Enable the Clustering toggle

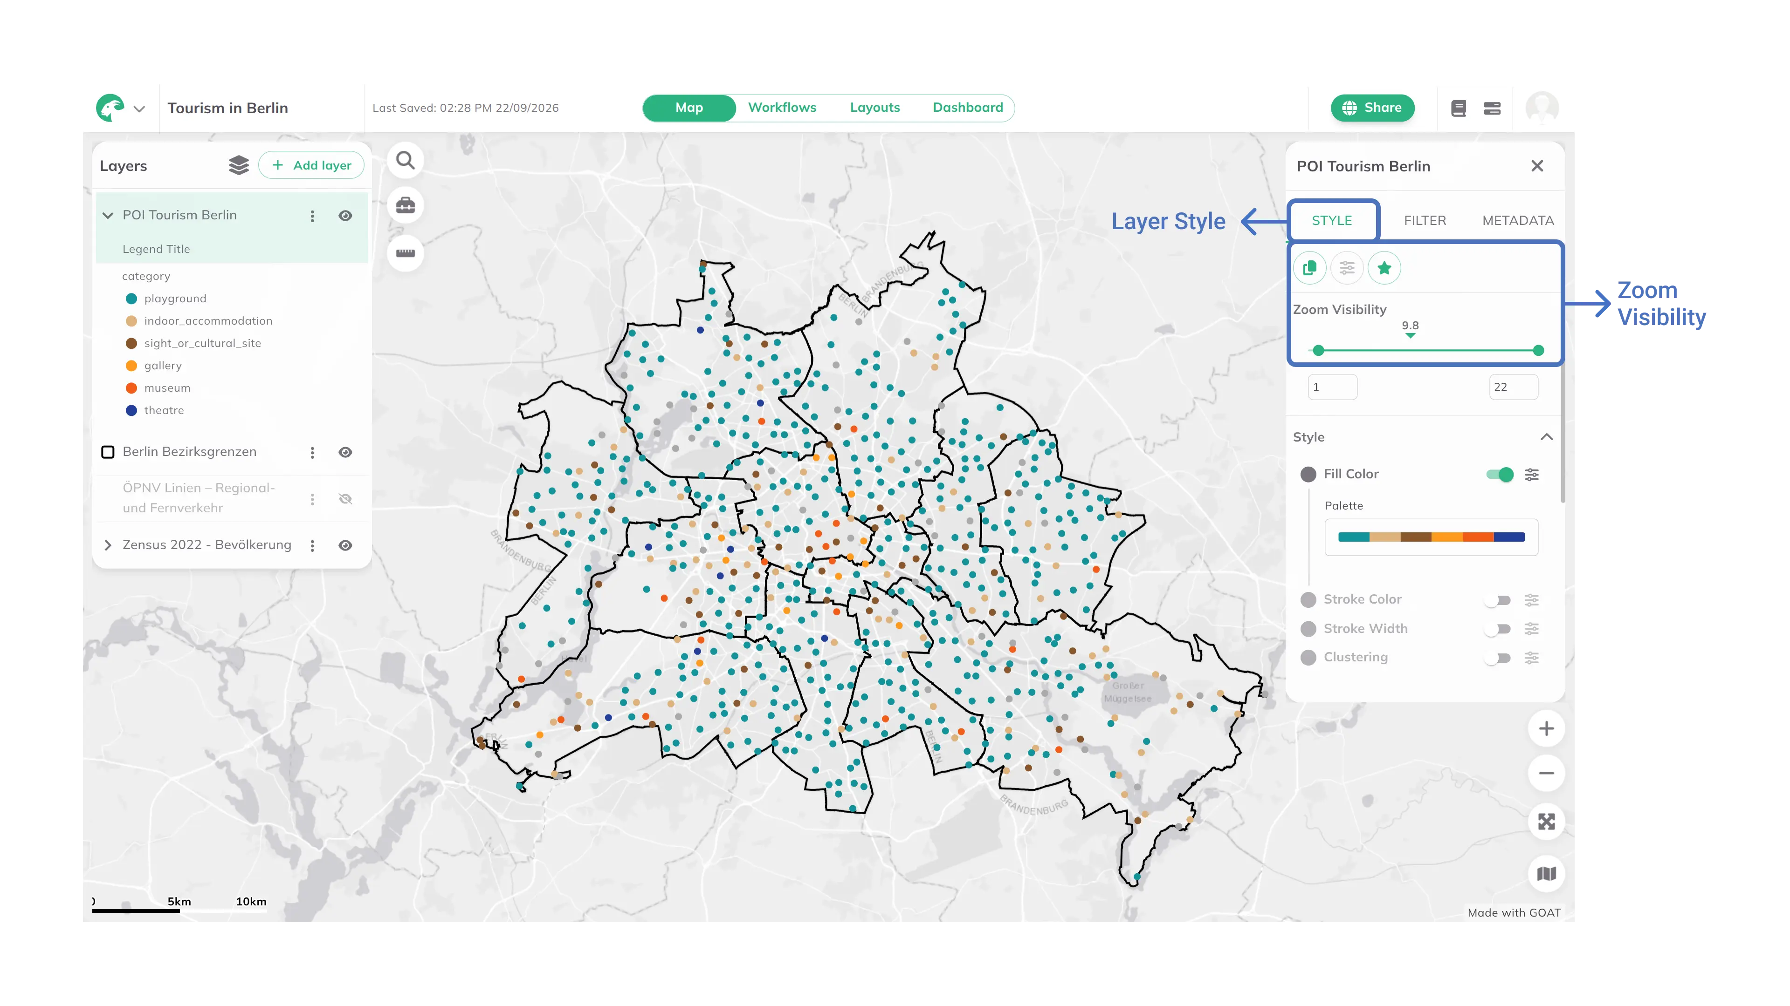click(x=1498, y=658)
